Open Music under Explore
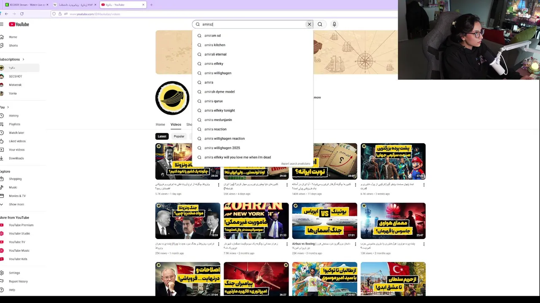 coord(13,187)
